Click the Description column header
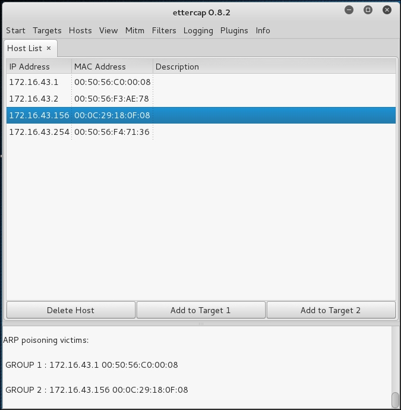The width and height of the screenshot is (401, 410). click(274, 67)
